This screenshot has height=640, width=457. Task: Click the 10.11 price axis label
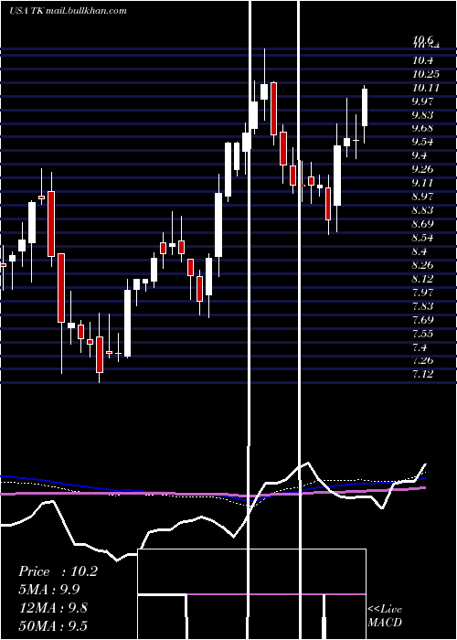(426, 88)
